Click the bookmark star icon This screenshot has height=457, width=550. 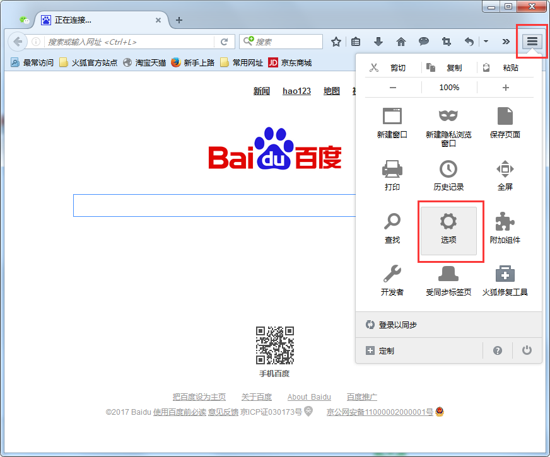point(336,42)
